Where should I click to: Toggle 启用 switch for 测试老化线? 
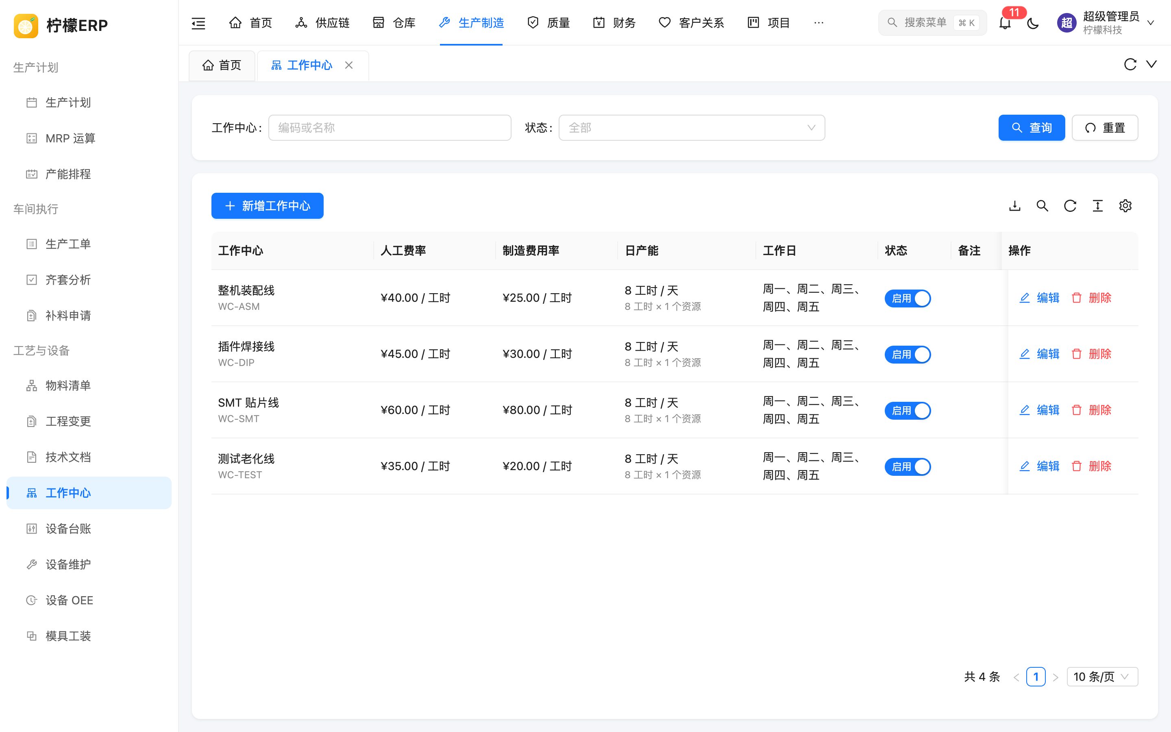pos(907,467)
